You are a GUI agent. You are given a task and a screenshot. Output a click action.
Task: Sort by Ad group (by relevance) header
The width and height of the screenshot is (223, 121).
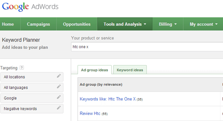(101, 84)
